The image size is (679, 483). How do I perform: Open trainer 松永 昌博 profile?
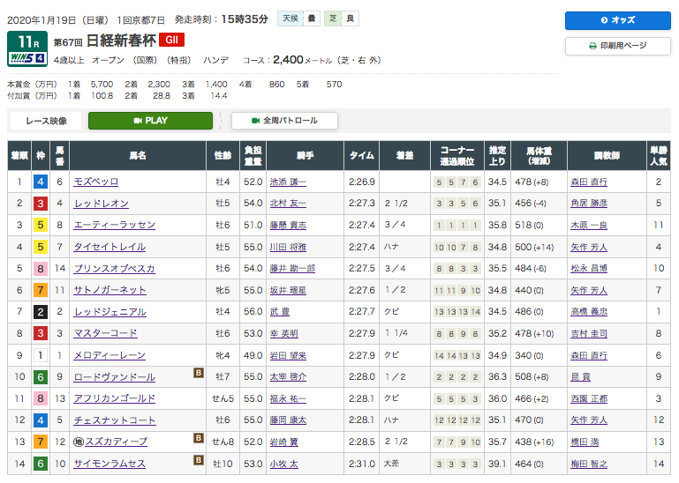[589, 269]
